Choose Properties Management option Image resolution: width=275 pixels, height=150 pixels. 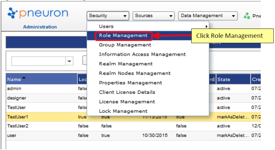[130, 83]
